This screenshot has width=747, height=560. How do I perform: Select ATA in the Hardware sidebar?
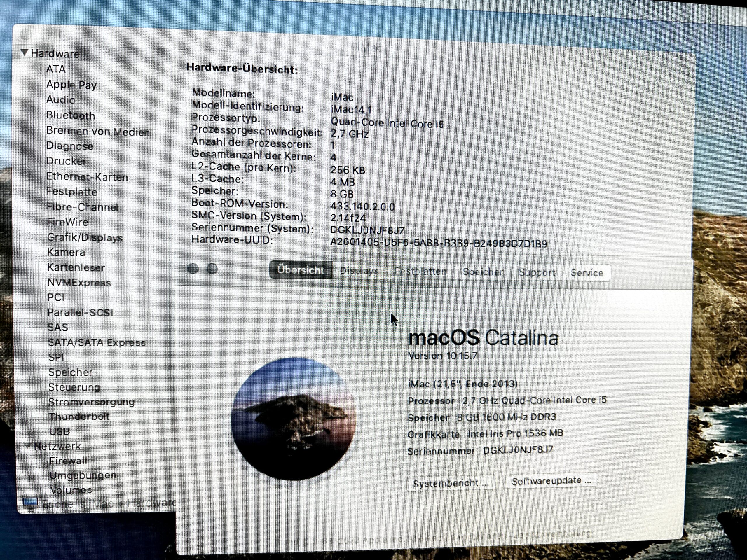pos(57,69)
